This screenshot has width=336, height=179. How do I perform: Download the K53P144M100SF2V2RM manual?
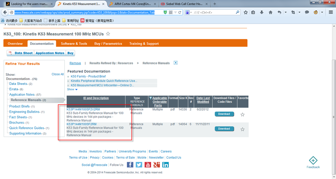click(224, 114)
